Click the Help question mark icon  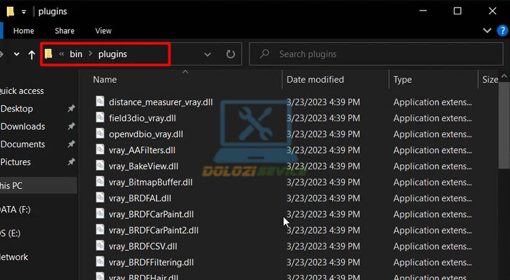(x=503, y=30)
